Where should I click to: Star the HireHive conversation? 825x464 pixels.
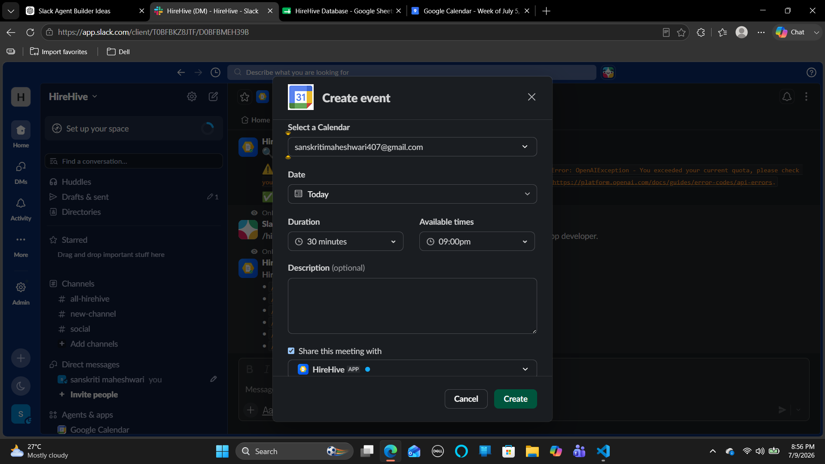244,97
